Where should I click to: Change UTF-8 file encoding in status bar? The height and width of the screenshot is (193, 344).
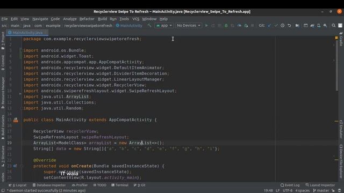click(288, 191)
